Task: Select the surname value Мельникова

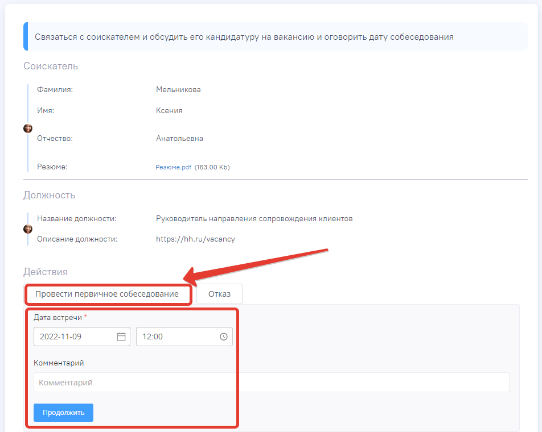Action: tap(178, 90)
